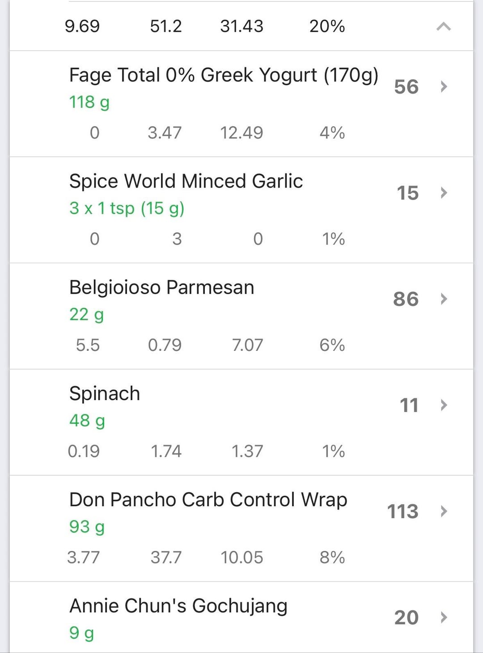The height and width of the screenshot is (653, 483).
Task: Edit the 118 g yogurt serving size
Action: click(89, 102)
